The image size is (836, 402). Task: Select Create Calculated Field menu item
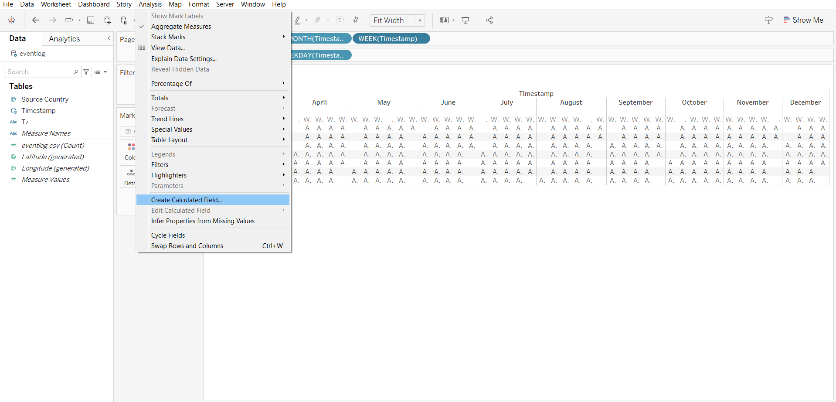(x=187, y=200)
